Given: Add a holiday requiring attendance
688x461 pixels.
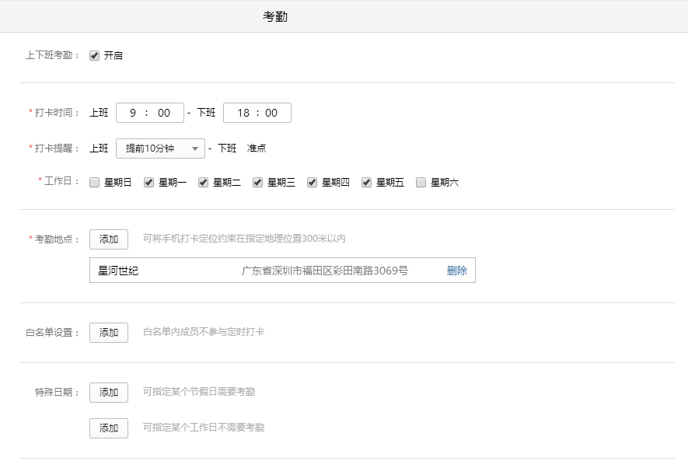Looking at the screenshot, I should pyautogui.click(x=109, y=393).
